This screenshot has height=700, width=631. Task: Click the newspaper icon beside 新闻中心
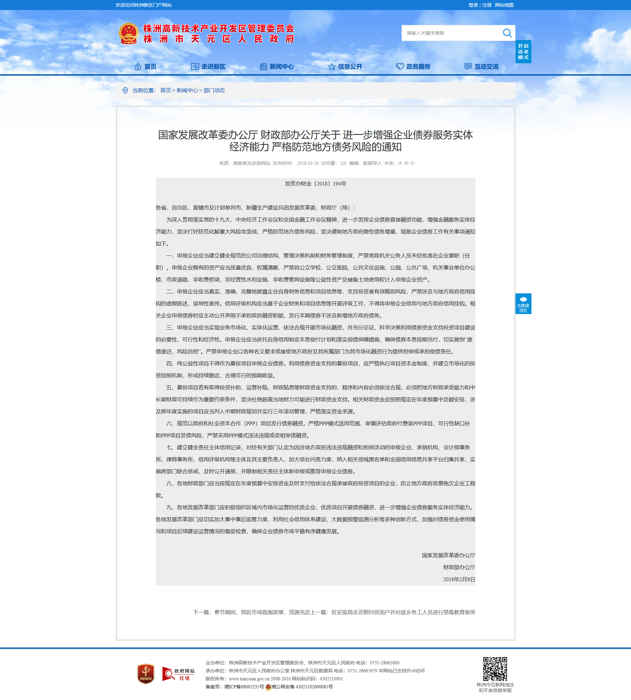[263, 67]
